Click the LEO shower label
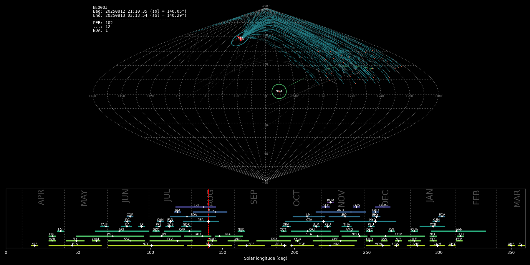530x265 pixels. tap(343, 215)
